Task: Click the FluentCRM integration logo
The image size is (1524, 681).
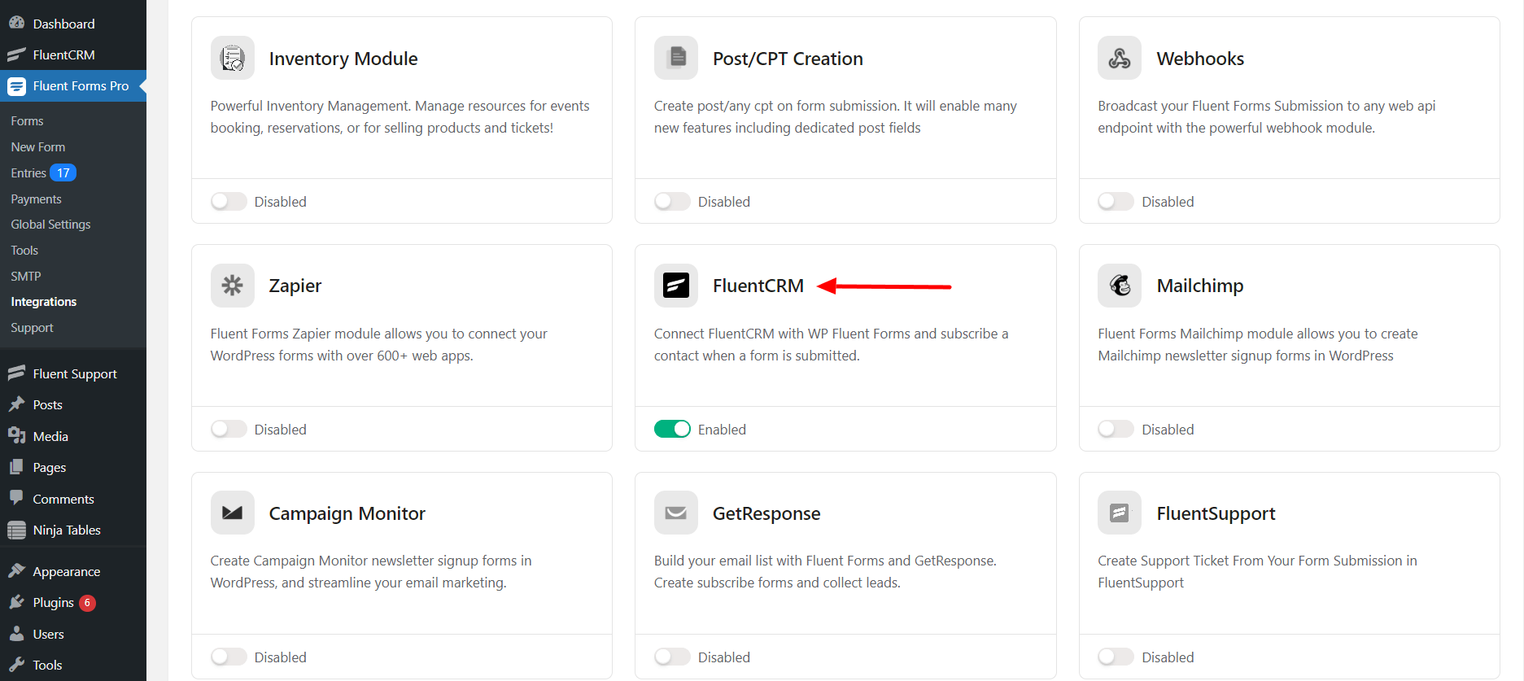Action: (675, 286)
